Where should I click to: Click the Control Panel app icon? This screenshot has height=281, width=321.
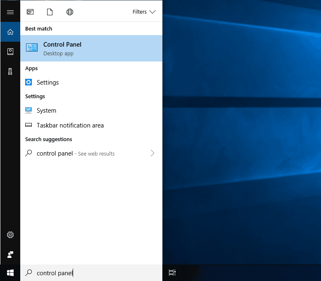click(32, 47)
